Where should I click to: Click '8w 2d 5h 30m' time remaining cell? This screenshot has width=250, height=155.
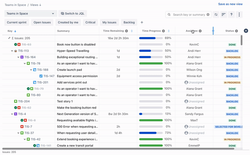[x=118, y=114]
